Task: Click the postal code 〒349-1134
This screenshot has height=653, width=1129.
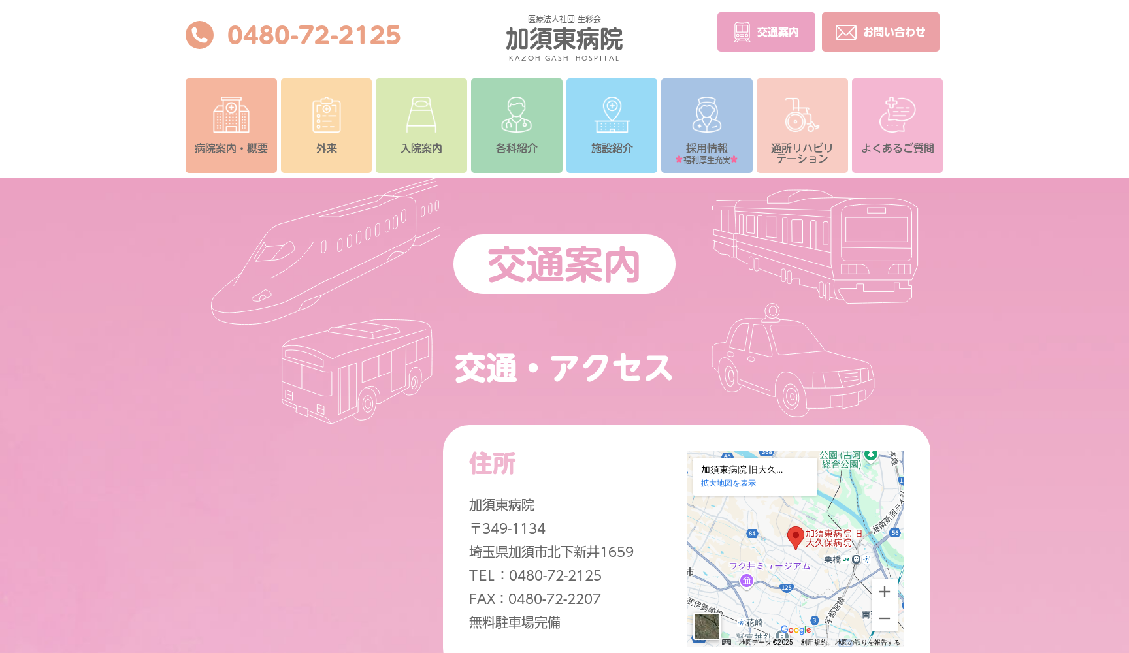Action: pos(507,528)
